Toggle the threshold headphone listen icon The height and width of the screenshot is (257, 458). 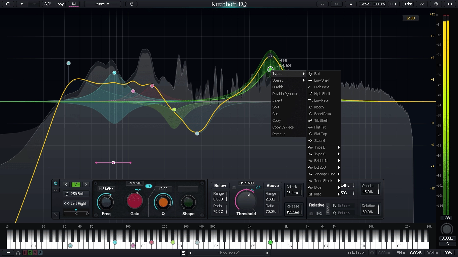tap(234, 188)
